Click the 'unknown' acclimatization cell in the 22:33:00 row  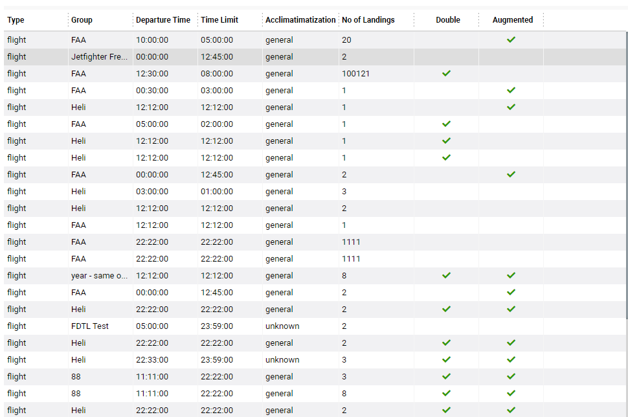click(282, 359)
